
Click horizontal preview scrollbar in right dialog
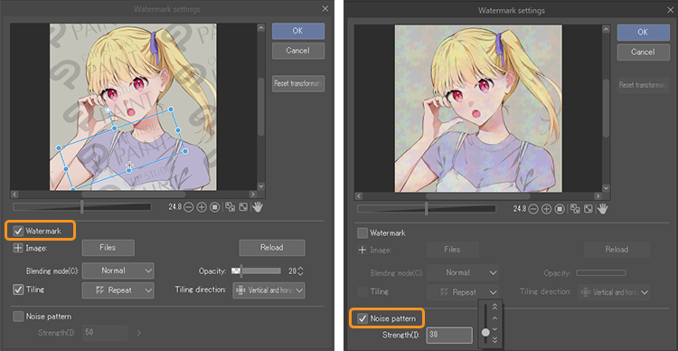point(478,196)
